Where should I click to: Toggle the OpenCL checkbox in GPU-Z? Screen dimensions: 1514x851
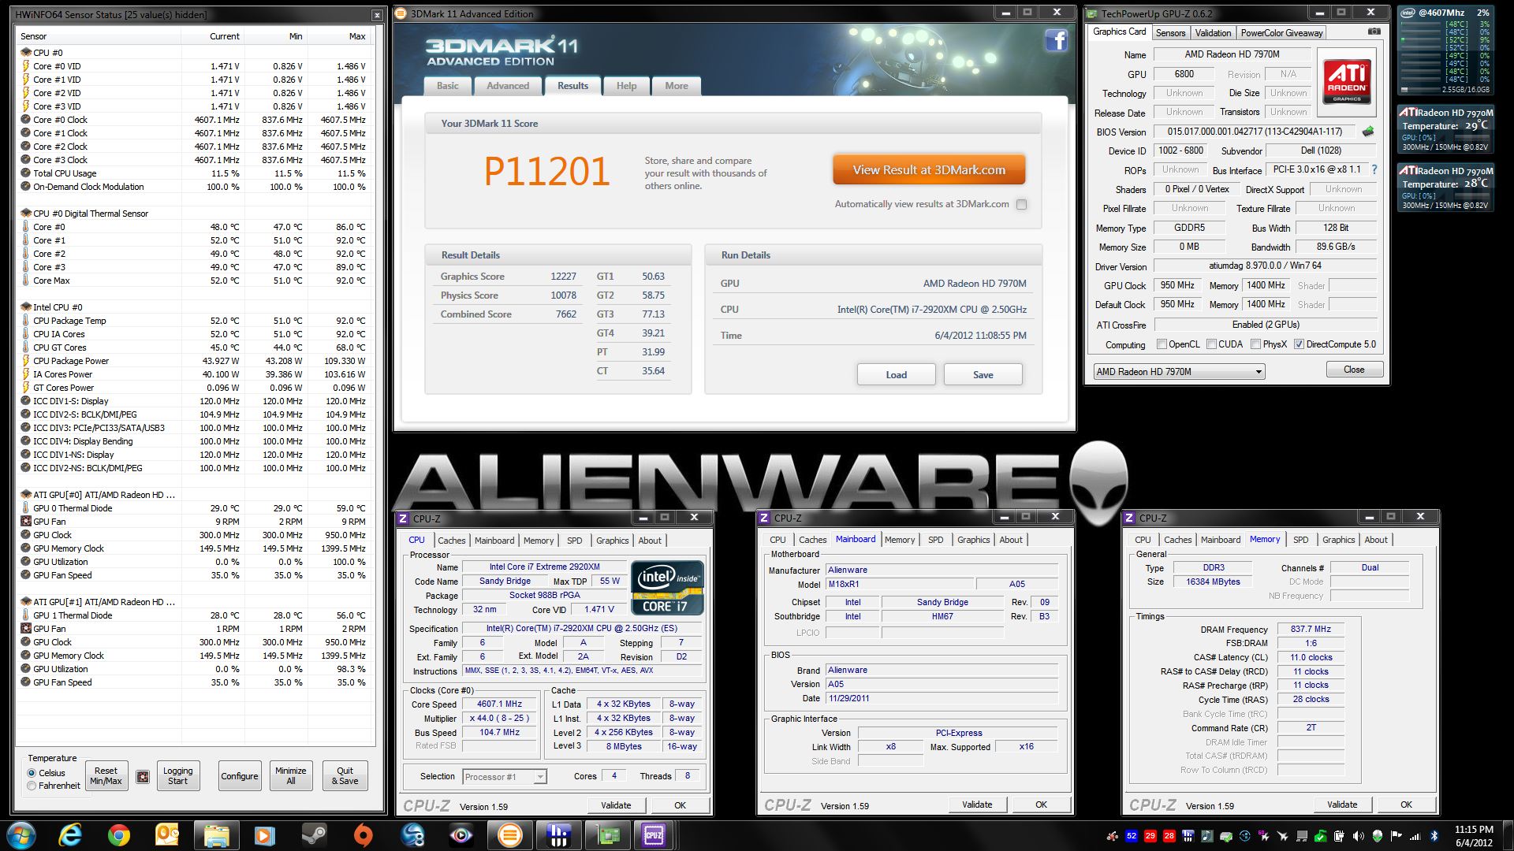coord(1162,344)
